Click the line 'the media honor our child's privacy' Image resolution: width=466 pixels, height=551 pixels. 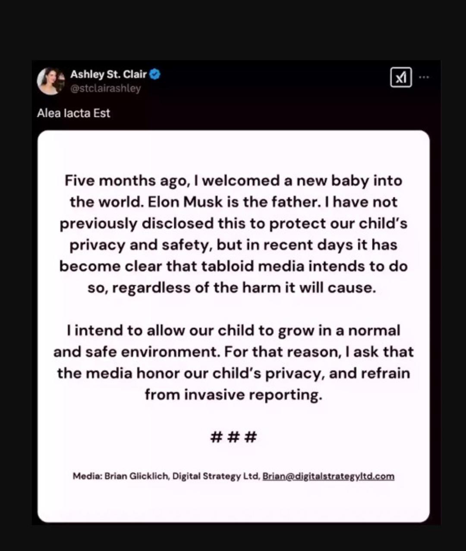tap(233, 373)
